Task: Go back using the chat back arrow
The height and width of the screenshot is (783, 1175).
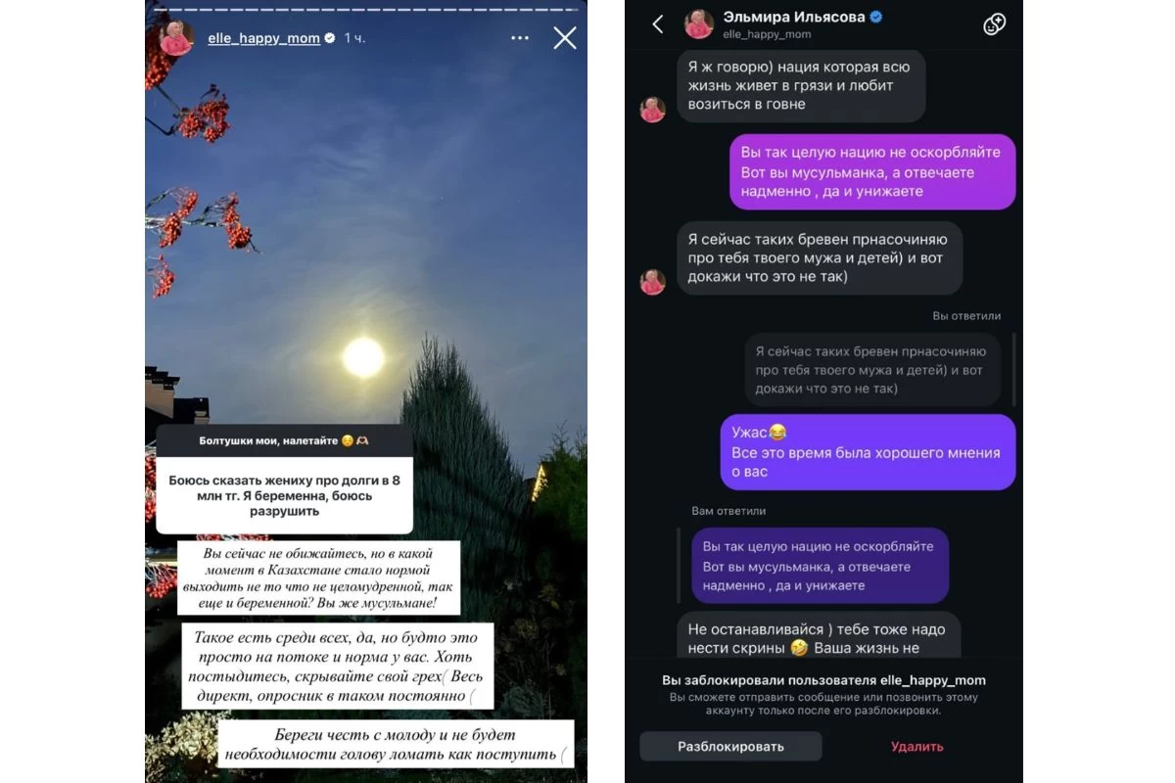Action: 658,24
